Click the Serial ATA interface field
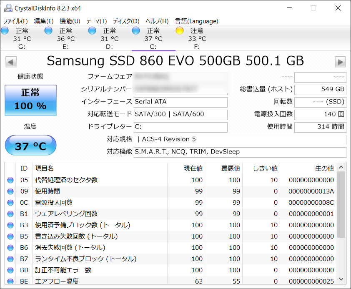Image resolution: width=351 pixels, height=289 pixels. [181, 102]
